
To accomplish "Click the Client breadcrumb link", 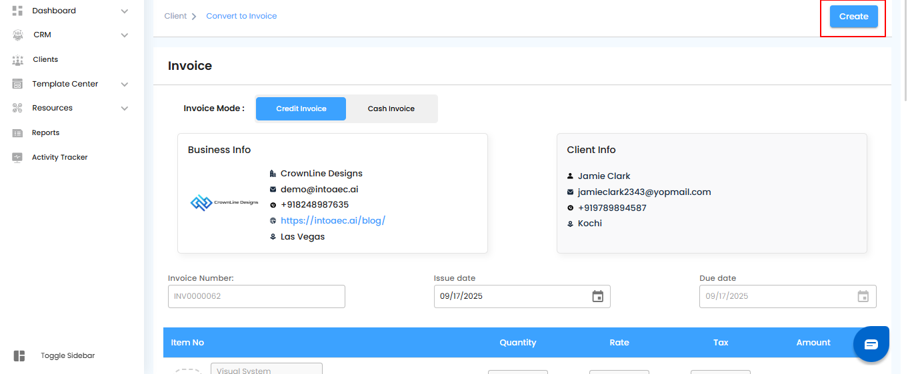I will coord(175,16).
